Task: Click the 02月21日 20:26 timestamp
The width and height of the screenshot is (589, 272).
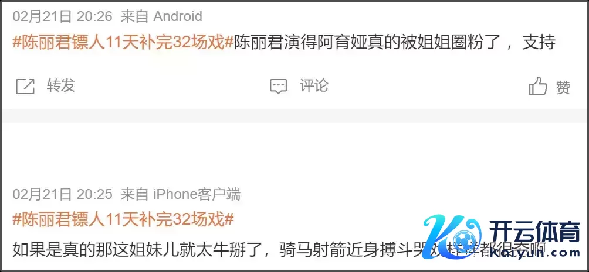Action: tap(63, 16)
